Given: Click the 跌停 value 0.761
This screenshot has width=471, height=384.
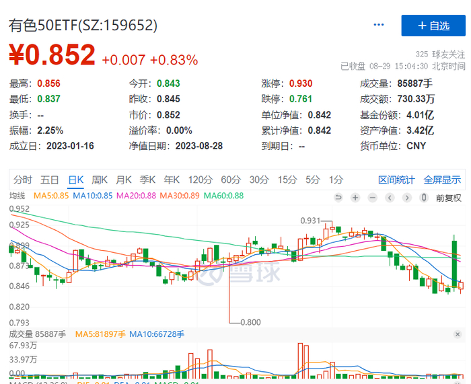Looking at the screenshot, I should 301,99.
